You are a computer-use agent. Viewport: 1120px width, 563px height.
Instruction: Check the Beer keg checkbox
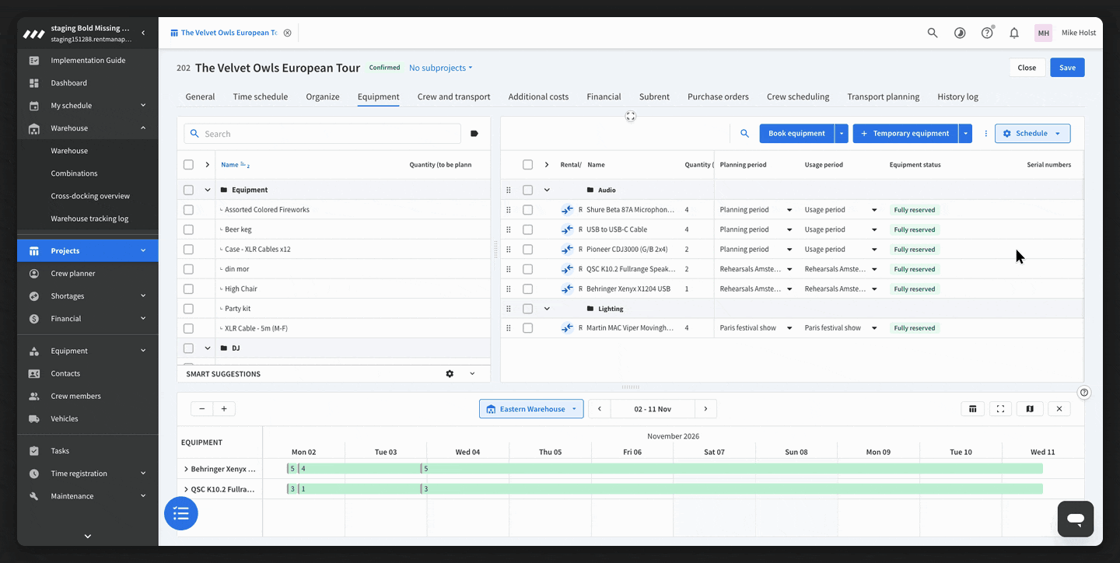pos(188,229)
